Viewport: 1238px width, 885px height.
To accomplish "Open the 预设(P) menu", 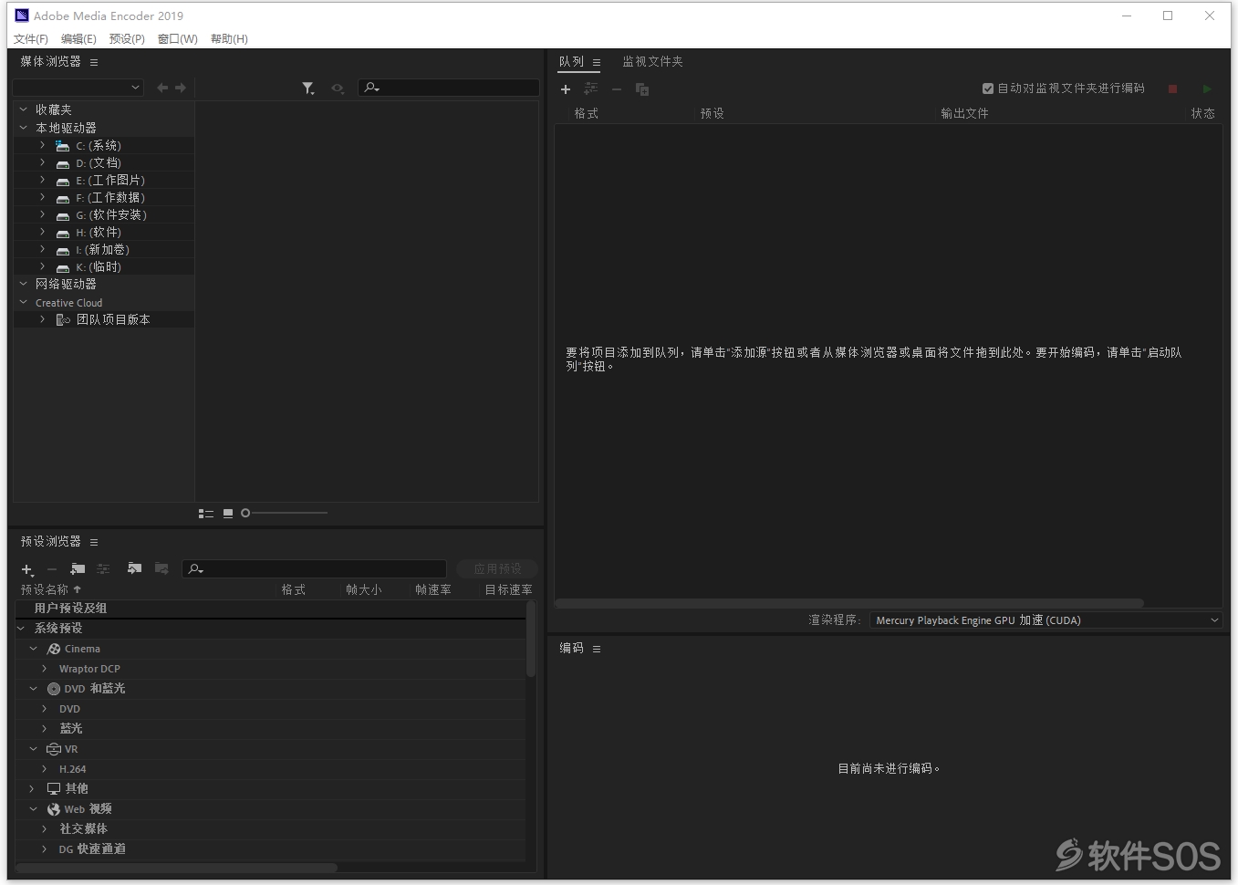I will pyautogui.click(x=127, y=38).
